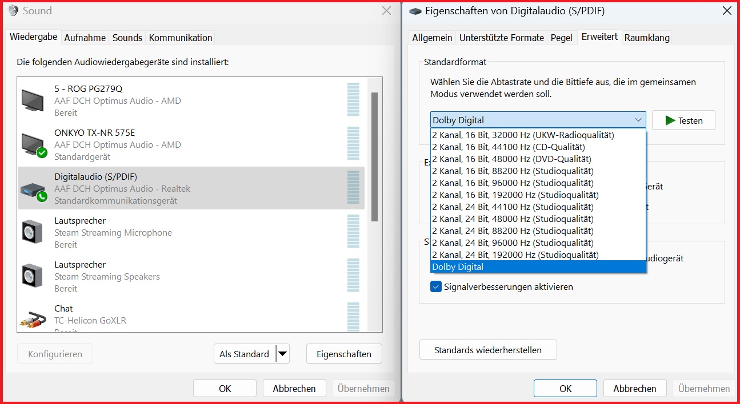Switch to the Allgemein tab
Image resolution: width=740 pixels, height=404 pixels.
coord(432,38)
